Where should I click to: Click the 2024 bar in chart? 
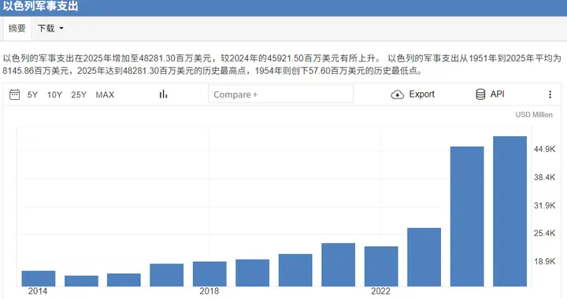(x=467, y=216)
